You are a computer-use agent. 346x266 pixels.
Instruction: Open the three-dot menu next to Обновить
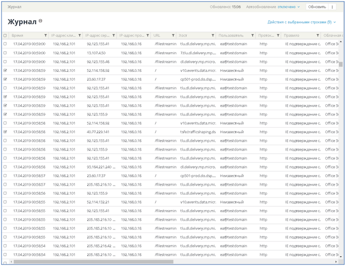(x=333, y=7)
